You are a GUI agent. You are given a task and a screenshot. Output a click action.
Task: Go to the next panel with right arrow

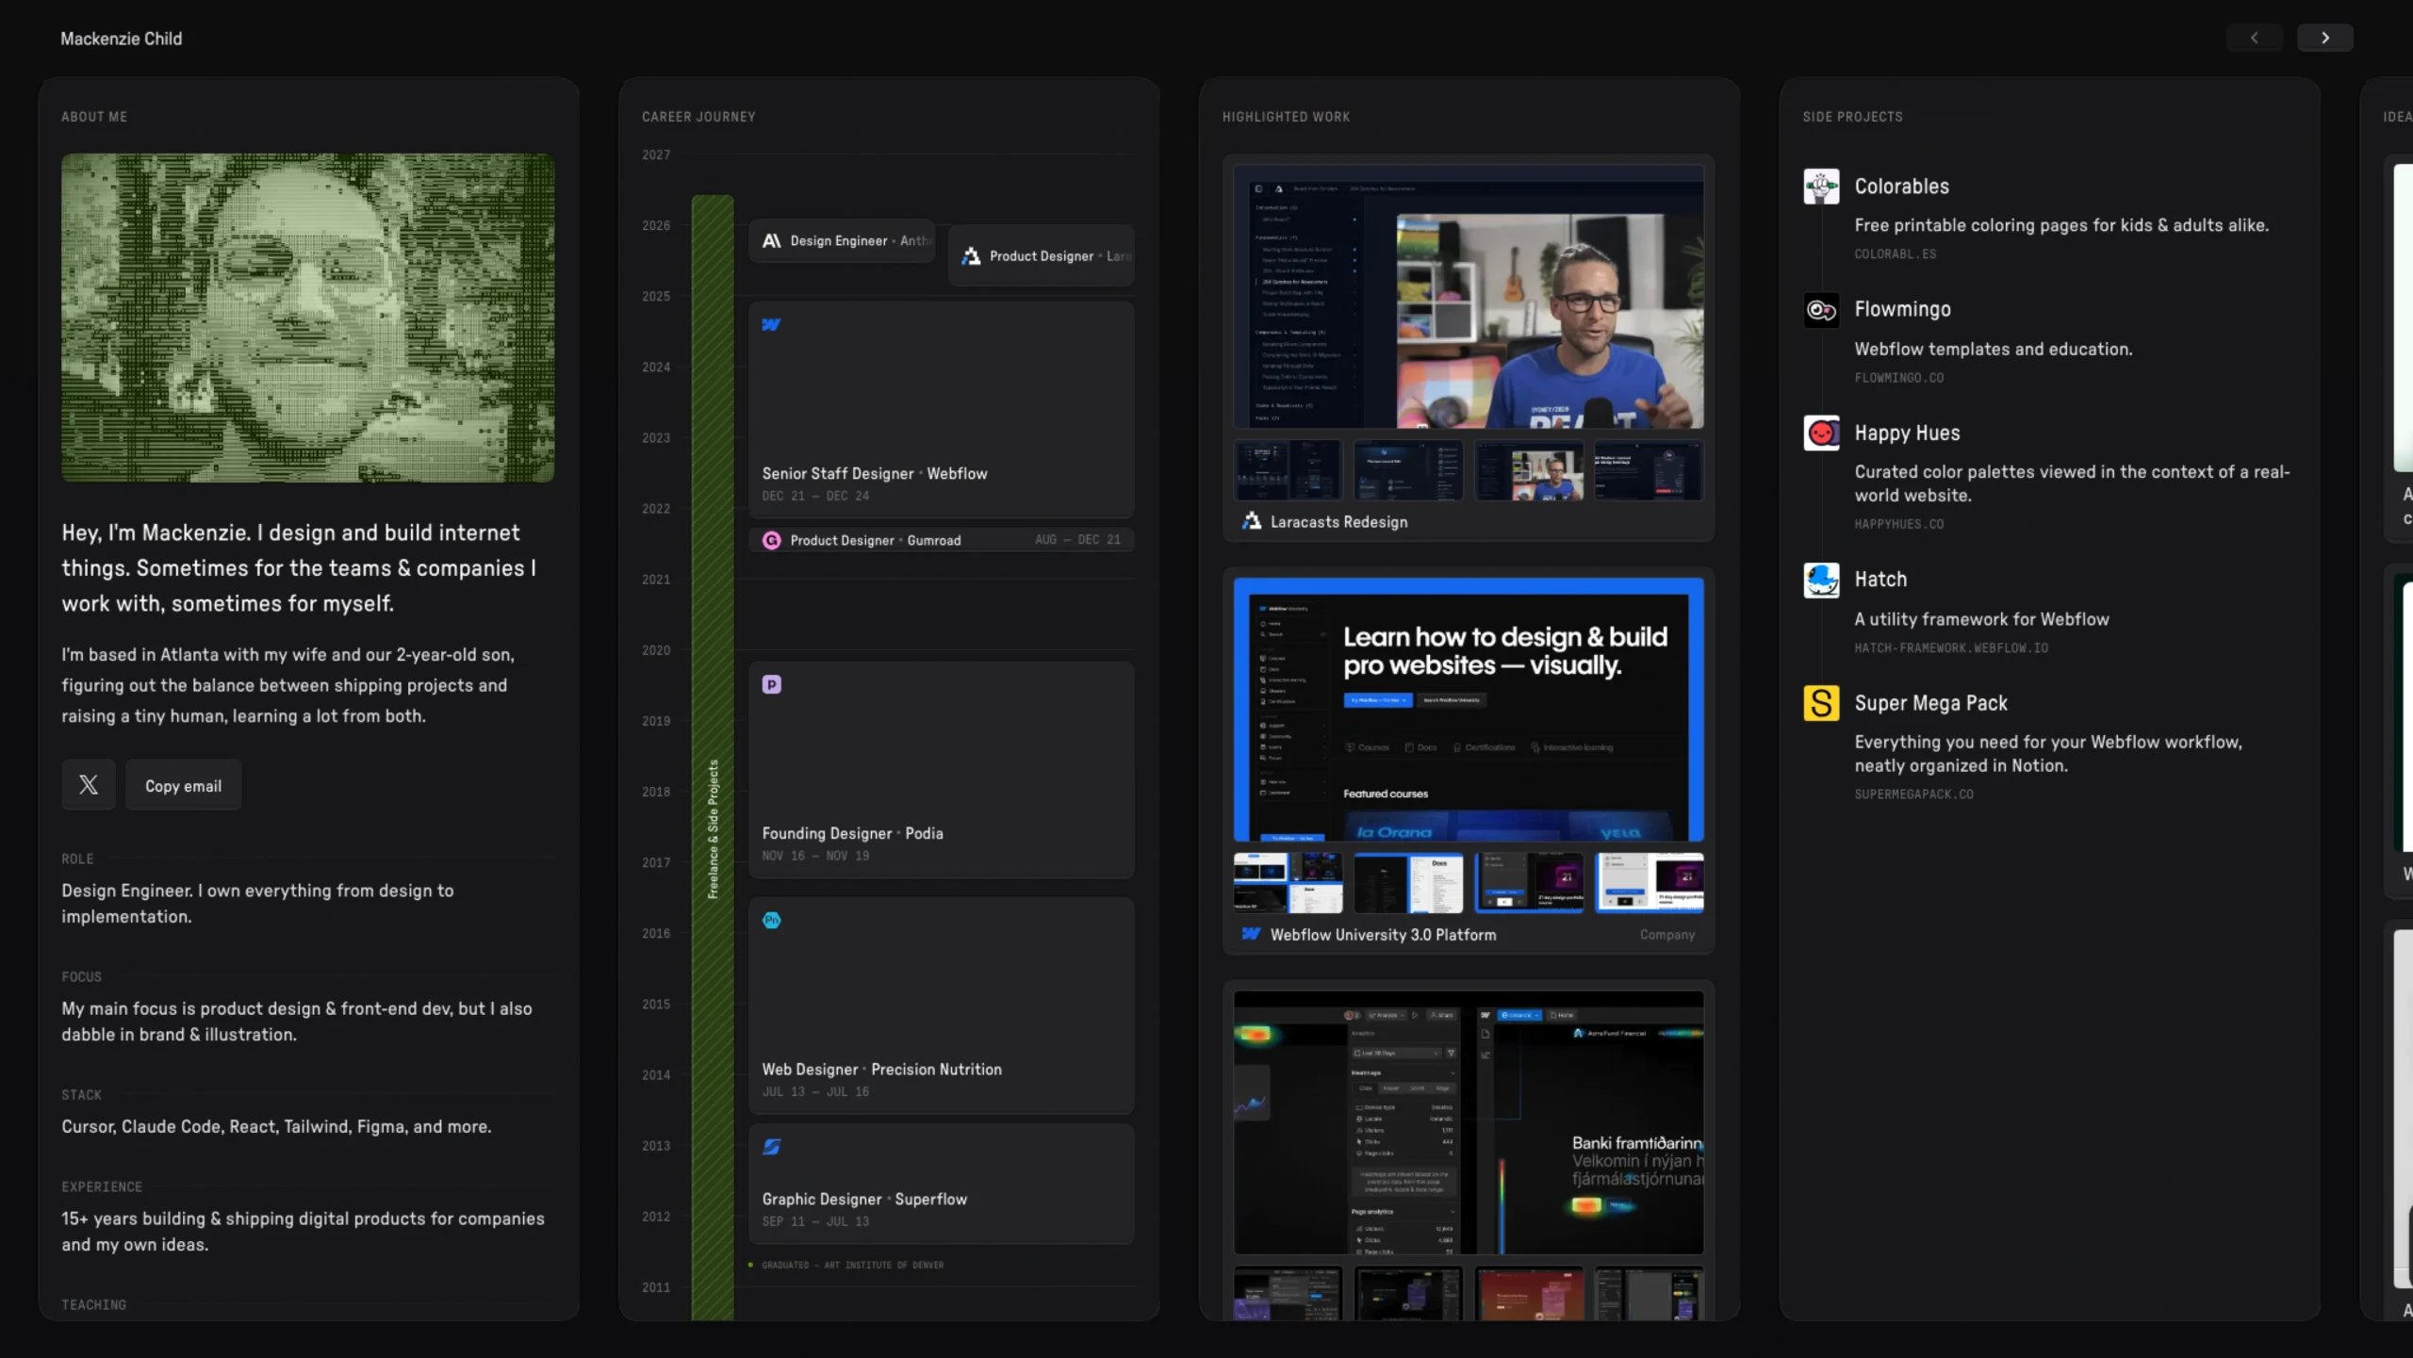(x=2324, y=38)
